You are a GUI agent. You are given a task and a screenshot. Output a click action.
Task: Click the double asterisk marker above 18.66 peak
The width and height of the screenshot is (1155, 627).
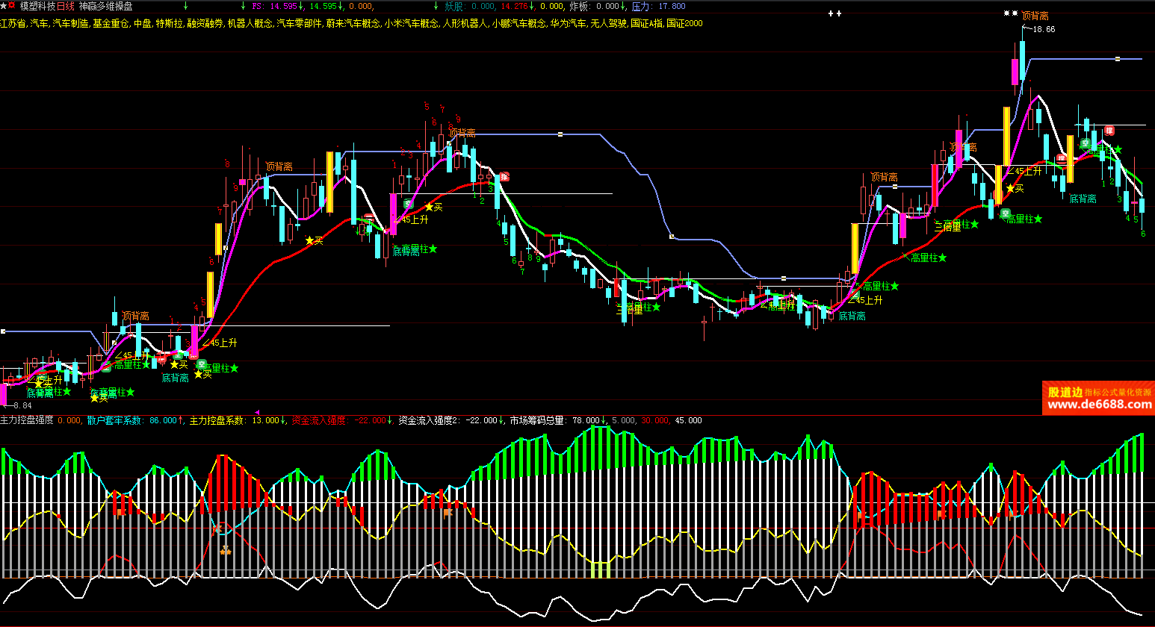point(1010,13)
